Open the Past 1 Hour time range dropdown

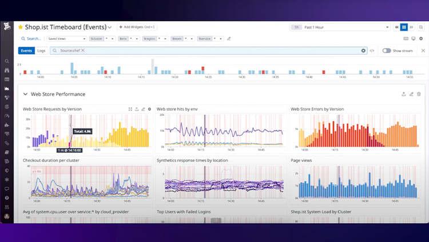coord(340,27)
